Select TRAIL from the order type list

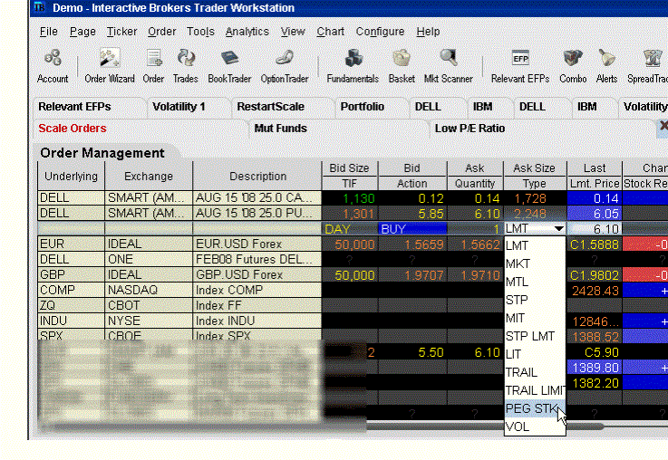coord(535,372)
